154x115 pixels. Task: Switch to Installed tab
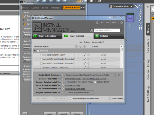[x=109, y=36]
